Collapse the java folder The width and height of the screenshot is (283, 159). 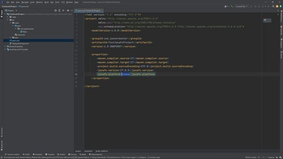(x=13, y=26)
